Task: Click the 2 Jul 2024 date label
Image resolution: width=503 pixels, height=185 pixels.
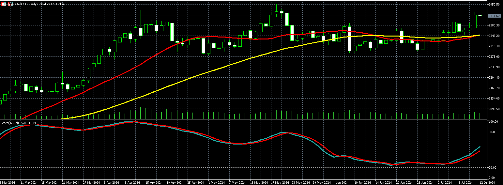Action: pyautogui.click(x=445, y=182)
